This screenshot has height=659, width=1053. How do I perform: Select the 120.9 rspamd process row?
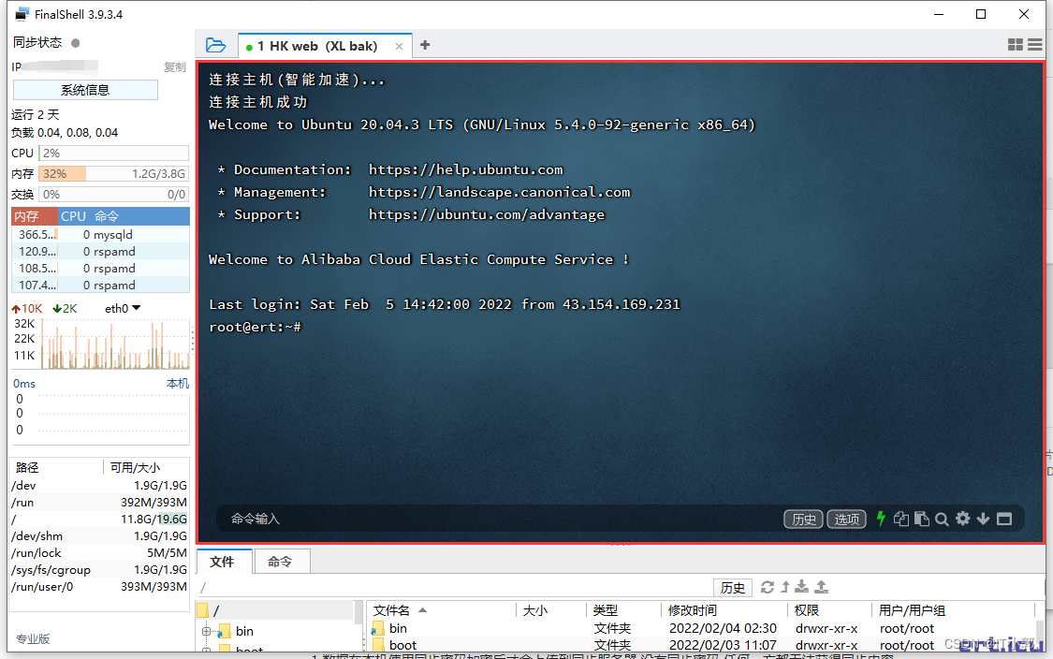click(101, 251)
